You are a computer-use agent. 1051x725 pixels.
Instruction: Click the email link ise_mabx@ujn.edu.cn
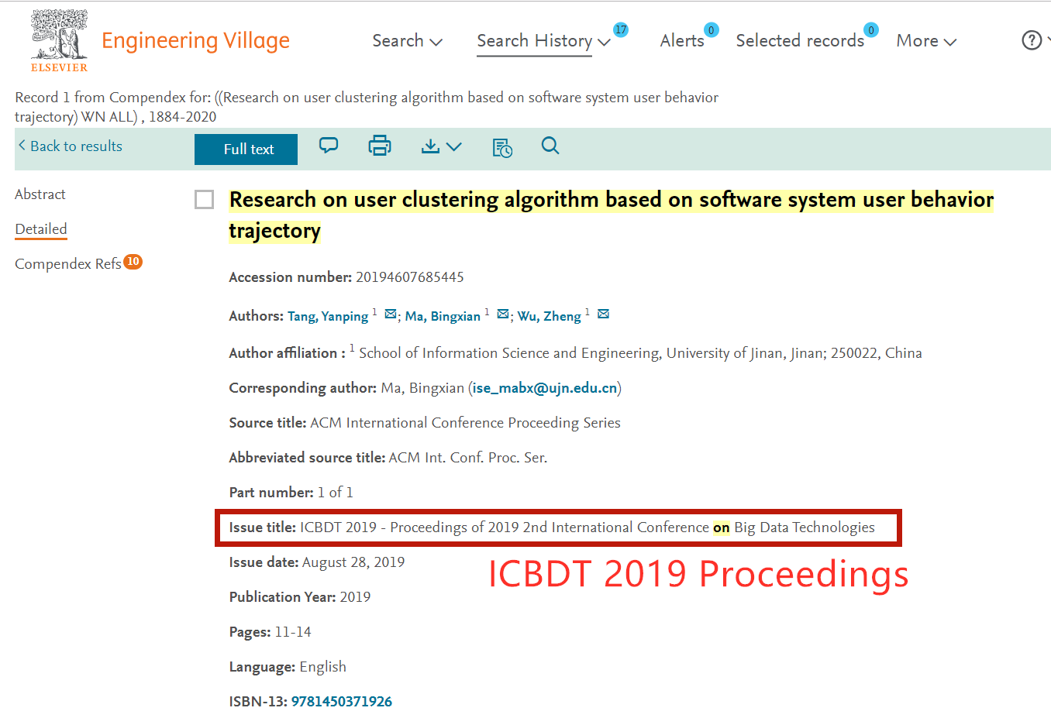pos(545,388)
